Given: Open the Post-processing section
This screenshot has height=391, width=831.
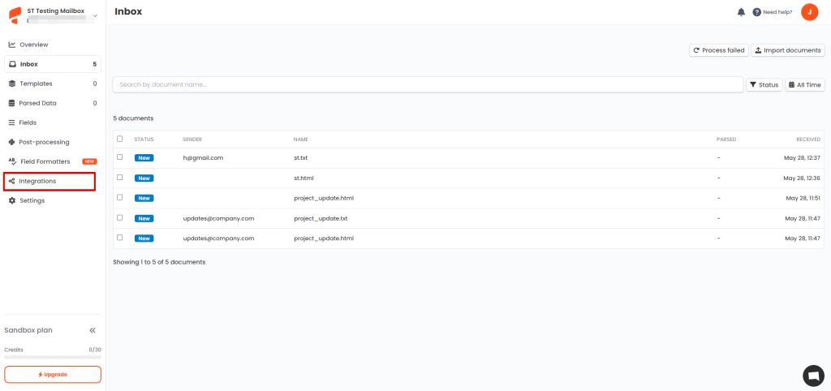Looking at the screenshot, I should [x=44, y=142].
